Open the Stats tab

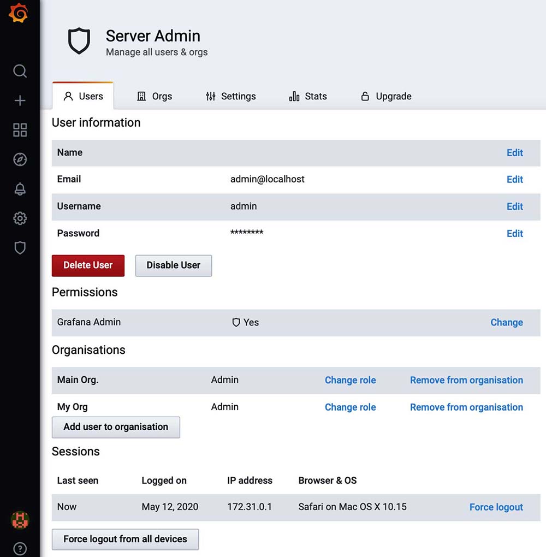[308, 96]
